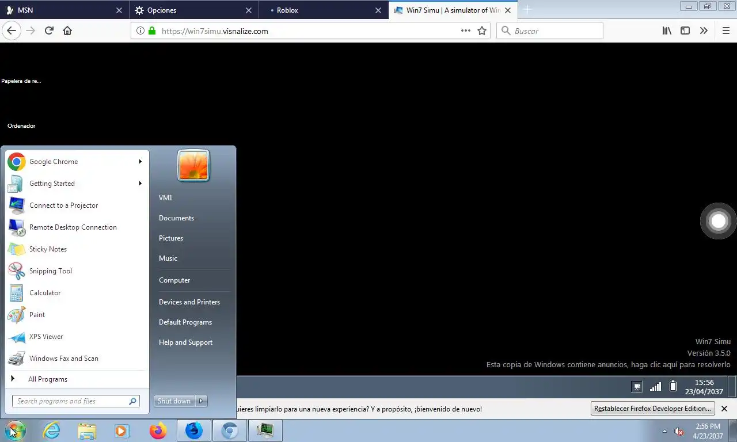Expand Google Chrome submenu arrow
737x442 pixels.
140,162
